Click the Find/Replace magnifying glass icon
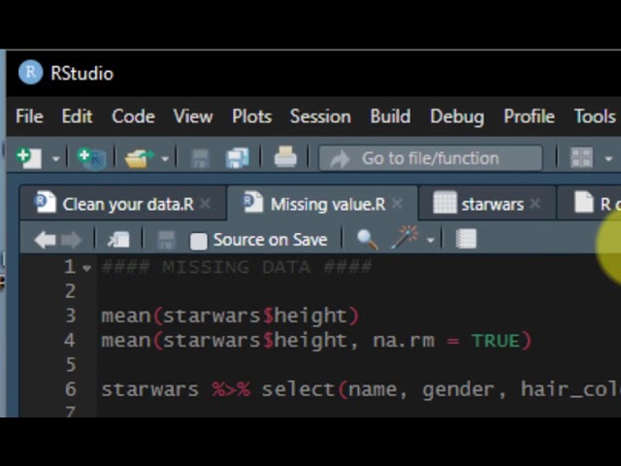621x466 pixels. [367, 240]
